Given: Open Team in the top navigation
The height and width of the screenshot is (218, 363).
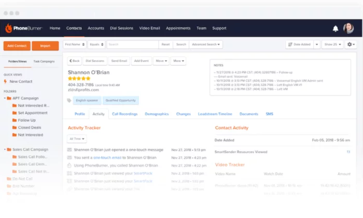Looking at the screenshot, I should click(201, 28).
